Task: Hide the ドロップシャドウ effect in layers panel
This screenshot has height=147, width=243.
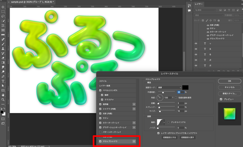Action: pyautogui.click(x=208, y=39)
